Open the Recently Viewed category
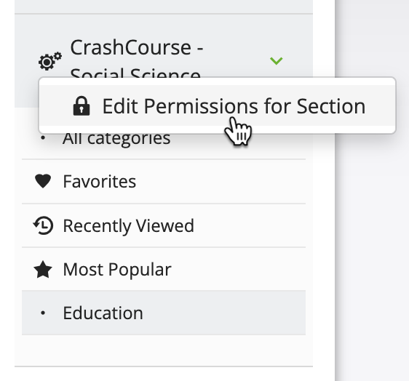 click(x=164, y=225)
